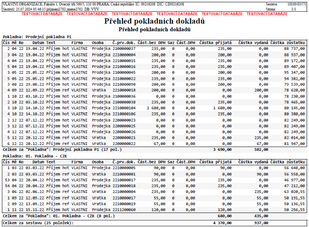The height and width of the screenshot is (227, 309).
Task: Click report total issued 937,00
Action: 261,223
